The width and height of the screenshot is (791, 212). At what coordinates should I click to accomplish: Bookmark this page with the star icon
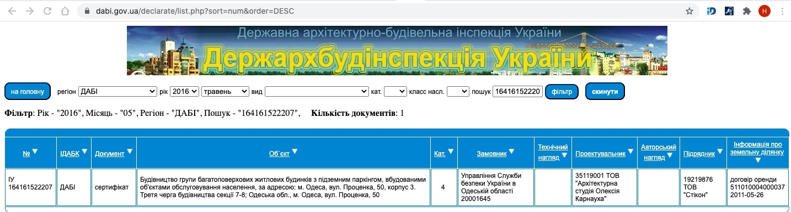pyautogui.click(x=689, y=11)
